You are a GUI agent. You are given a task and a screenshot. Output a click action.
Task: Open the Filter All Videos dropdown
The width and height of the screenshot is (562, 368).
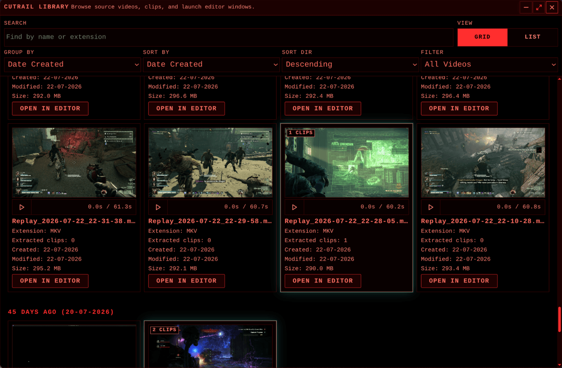click(489, 64)
